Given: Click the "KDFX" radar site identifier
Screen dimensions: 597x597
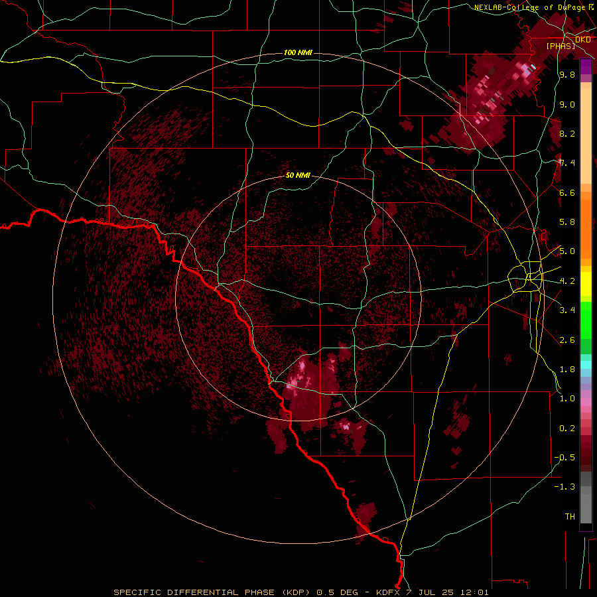Looking at the screenshot, I should tap(388, 592).
